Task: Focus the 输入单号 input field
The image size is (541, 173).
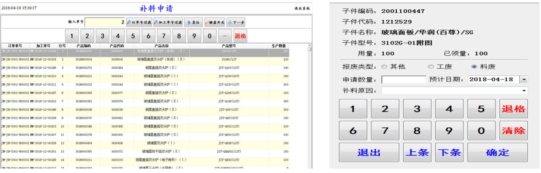Action: (x=105, y=22)
